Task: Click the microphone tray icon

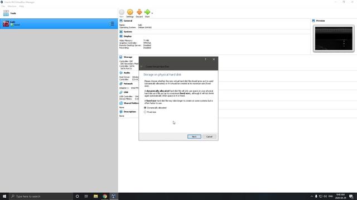Action: point(316,196)
